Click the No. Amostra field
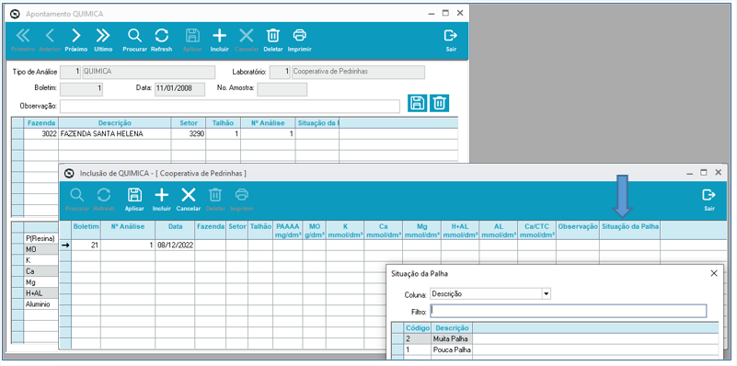The height and width of the screenshot is (366, 737). [x=282, y=89]
